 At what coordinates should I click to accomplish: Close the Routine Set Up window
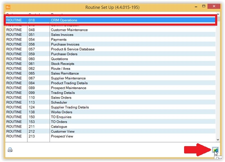[x=214, y=6]
